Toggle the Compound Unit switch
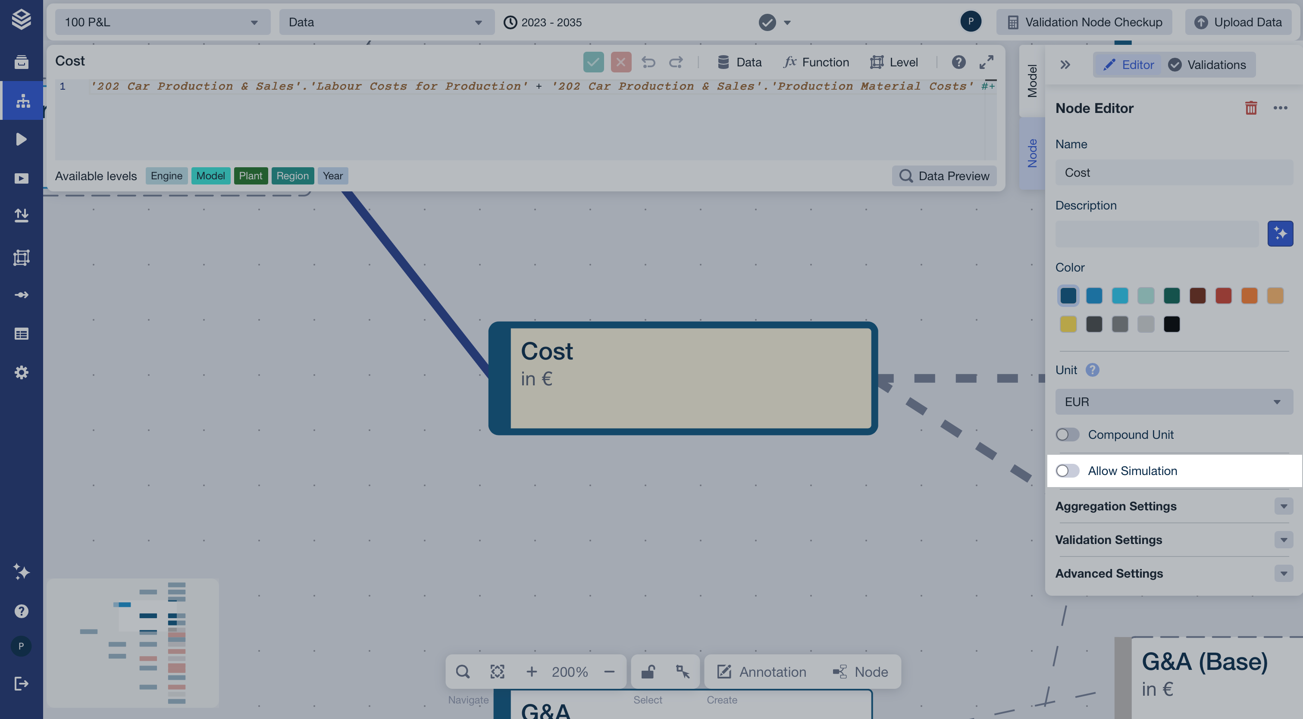This screenshot has width=1303, height=719. tap(1067, 435)
